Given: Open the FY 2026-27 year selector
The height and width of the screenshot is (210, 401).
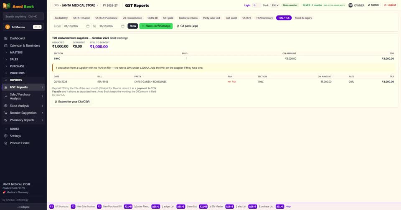Looking at the screenshot, I should click(x=110, y=5).
